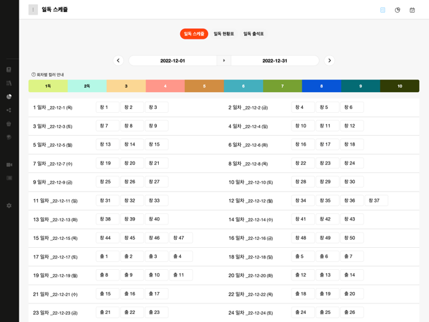Open the basket icon in sidebar
The width and height of the screenshot is (429, 322).
9,124
